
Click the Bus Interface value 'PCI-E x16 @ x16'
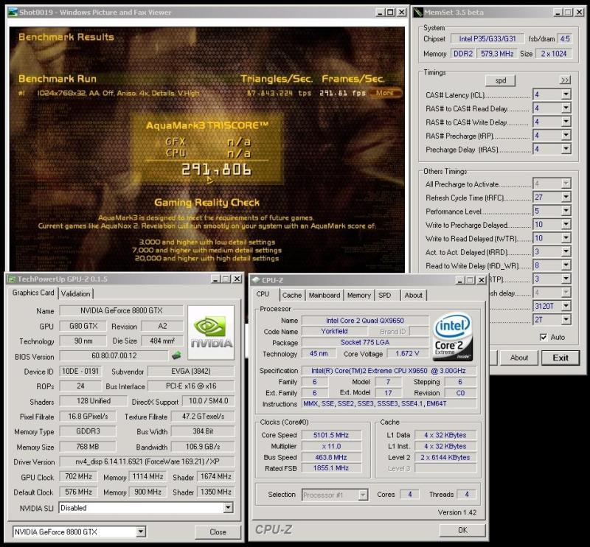(x=191, y=386)
